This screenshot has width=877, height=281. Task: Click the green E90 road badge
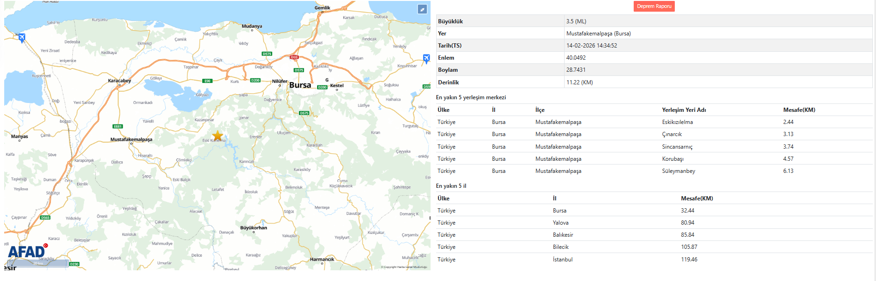pos(208,81)
